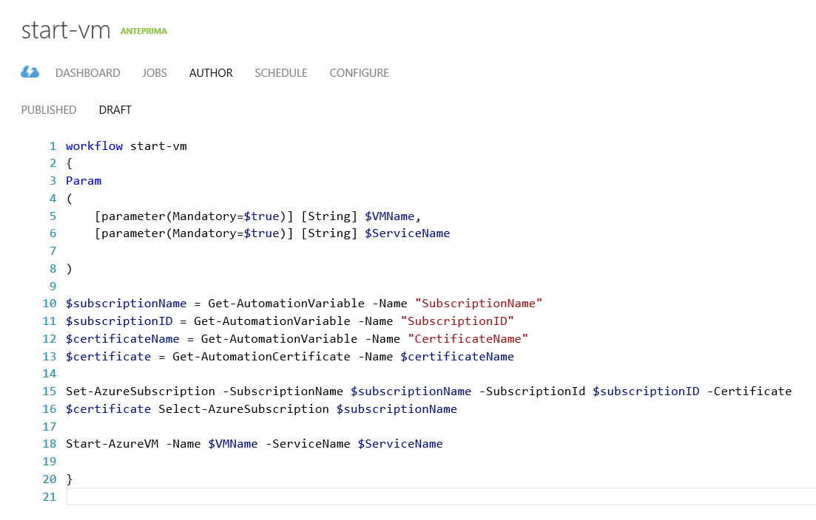Click Set-AzureSubscription on line 15

141,391
